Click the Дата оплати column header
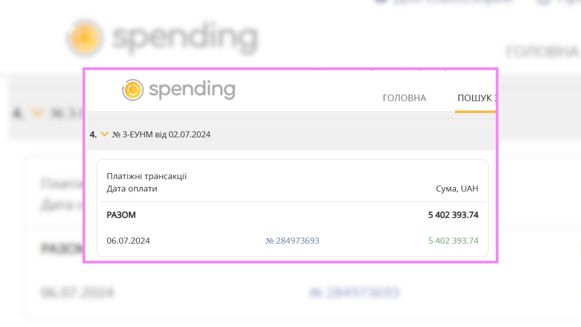Viewport: 581px width, 327px height. [x=132, y=189]
